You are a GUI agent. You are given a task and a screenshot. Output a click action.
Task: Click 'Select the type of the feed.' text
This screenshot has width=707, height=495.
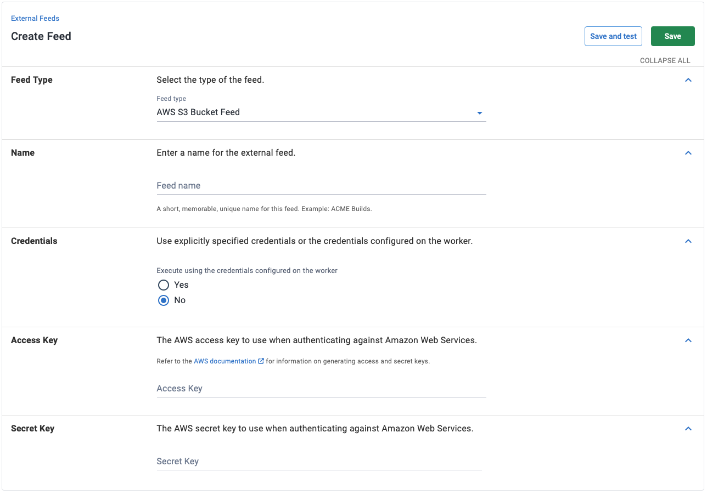pyautogui.click(x=210, y=79)
